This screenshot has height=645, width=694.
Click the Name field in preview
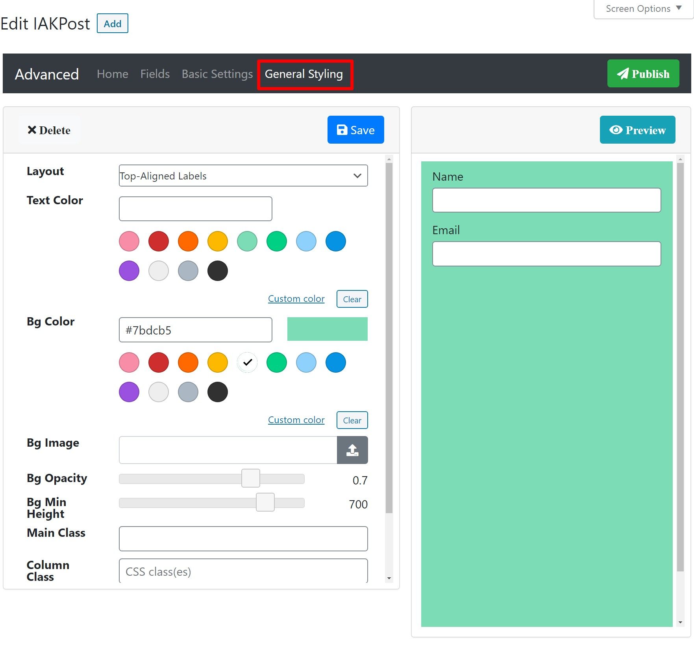(x=547, y=200)
